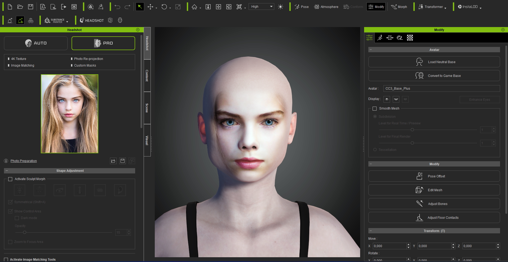
Task: Click the head mesh icon in second toolbar
Action: tap(120, 20)
